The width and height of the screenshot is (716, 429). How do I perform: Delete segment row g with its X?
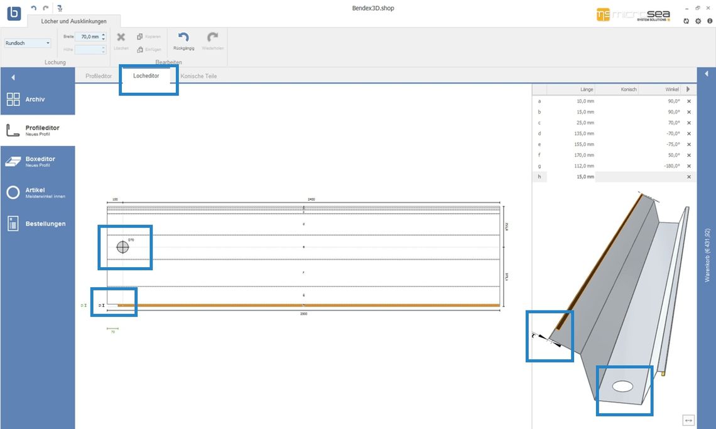(x=689, y=166)
